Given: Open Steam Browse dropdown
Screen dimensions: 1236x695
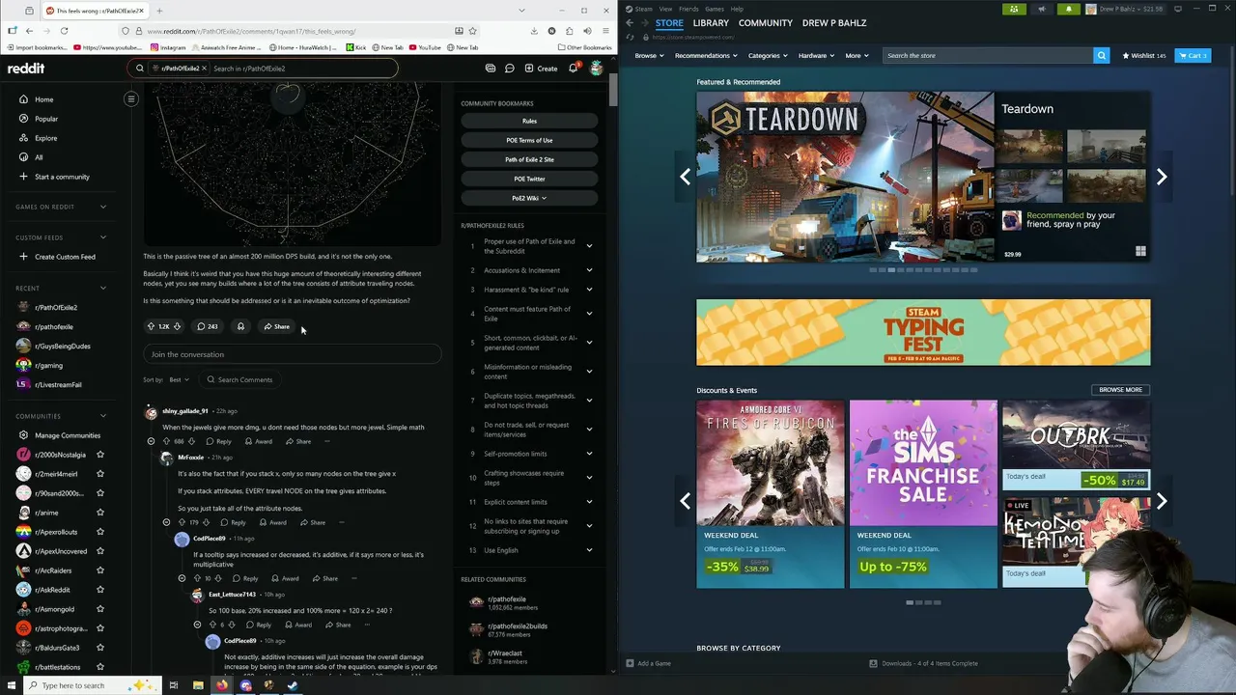Looking at the screenshot, I should [x=649, y=55].
